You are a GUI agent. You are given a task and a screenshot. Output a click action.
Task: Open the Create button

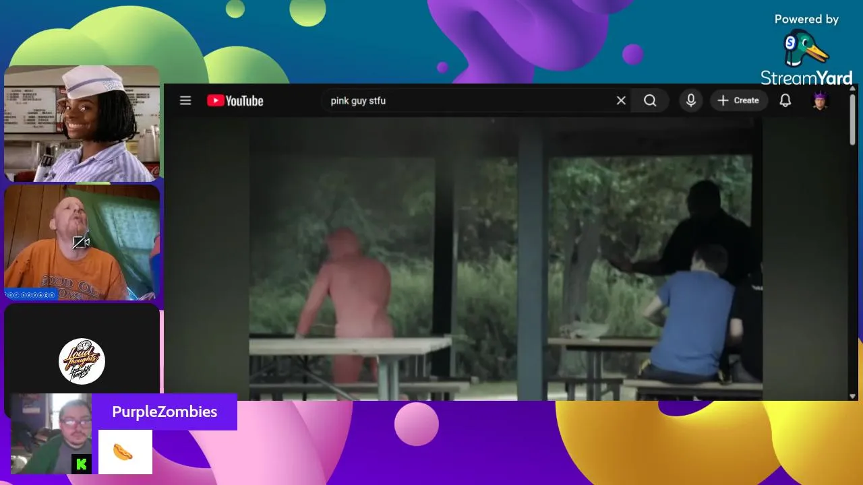pyautogui.click(x=738, y=100)
